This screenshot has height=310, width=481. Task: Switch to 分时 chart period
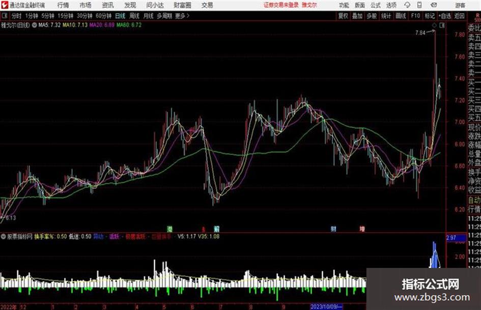click(17, 16)
